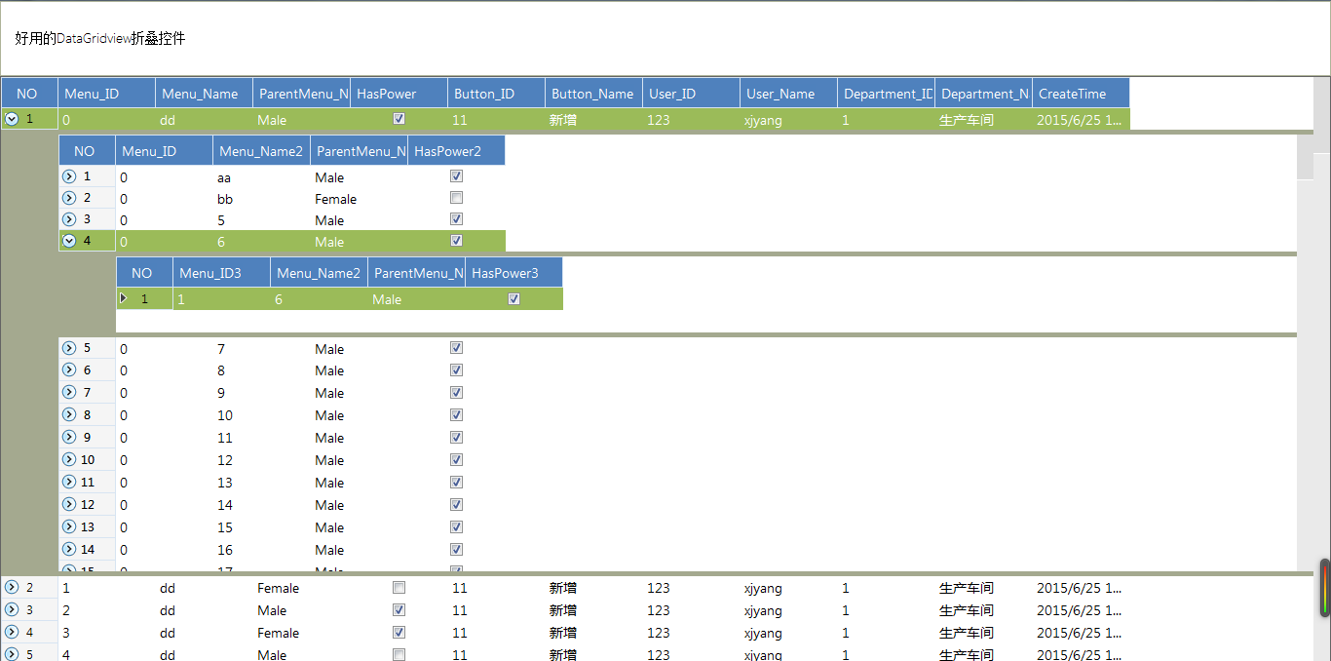Screen dimensions: 1331x661
Task: Expand nested row 12 with Menu_Name2 14
Action: point(69,504)
